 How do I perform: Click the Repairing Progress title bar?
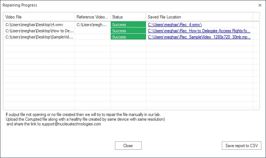[108, 5]
